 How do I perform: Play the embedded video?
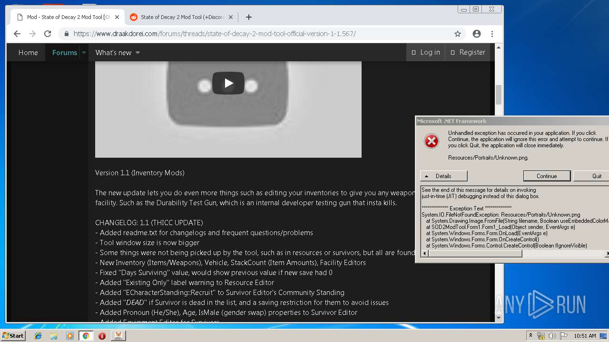tap(228, 83)
